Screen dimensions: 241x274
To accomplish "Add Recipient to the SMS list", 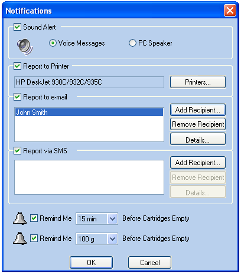I will pyautogui.click(x=198, y=163).
